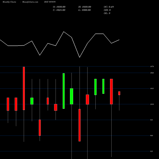Click the 'Monthly Charts' title text

coord(9,2)
